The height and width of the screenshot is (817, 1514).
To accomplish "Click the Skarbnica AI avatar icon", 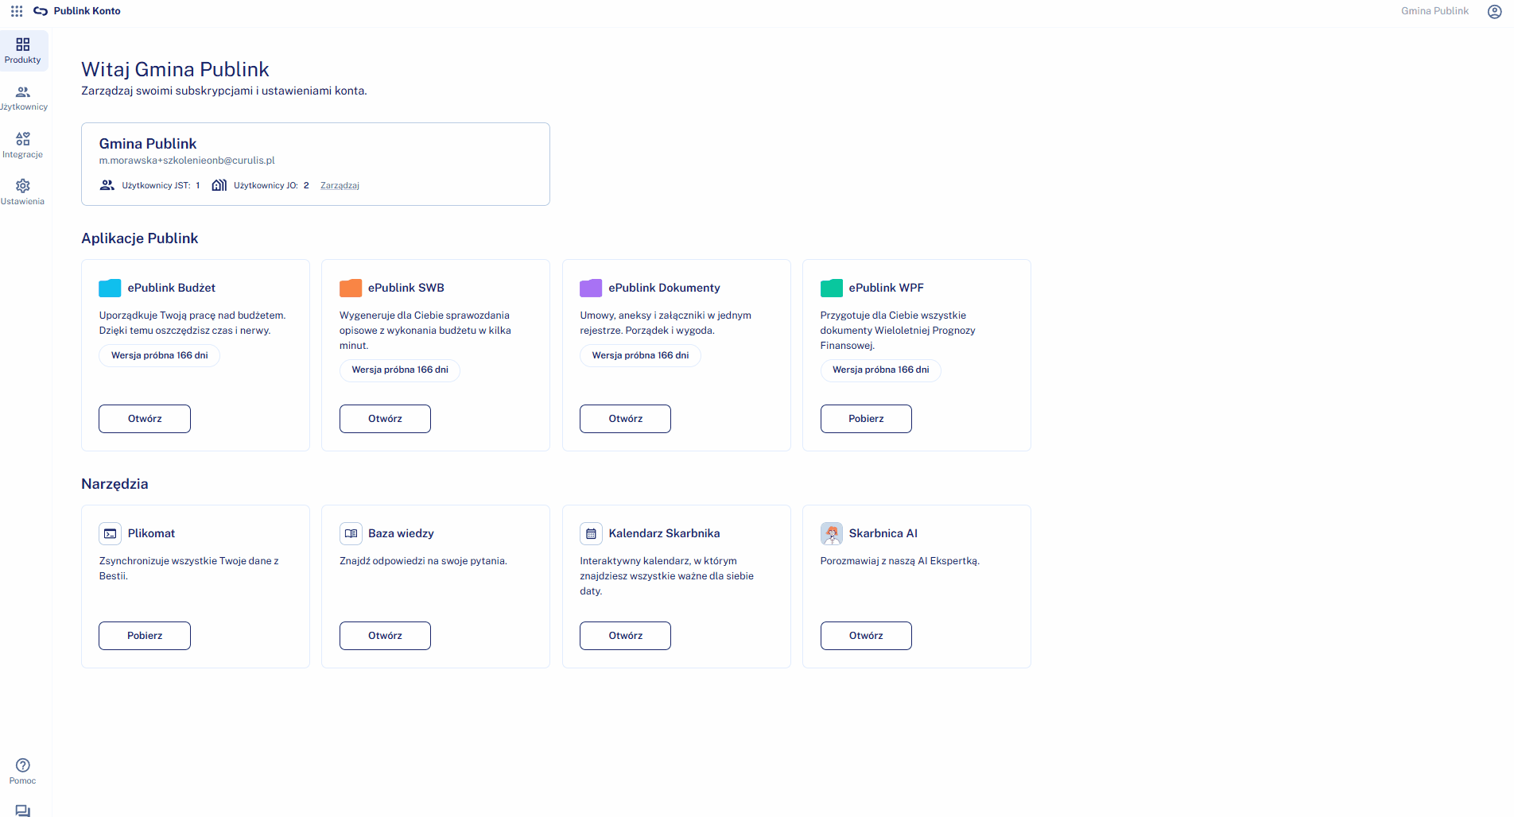I will click(831, 533).
